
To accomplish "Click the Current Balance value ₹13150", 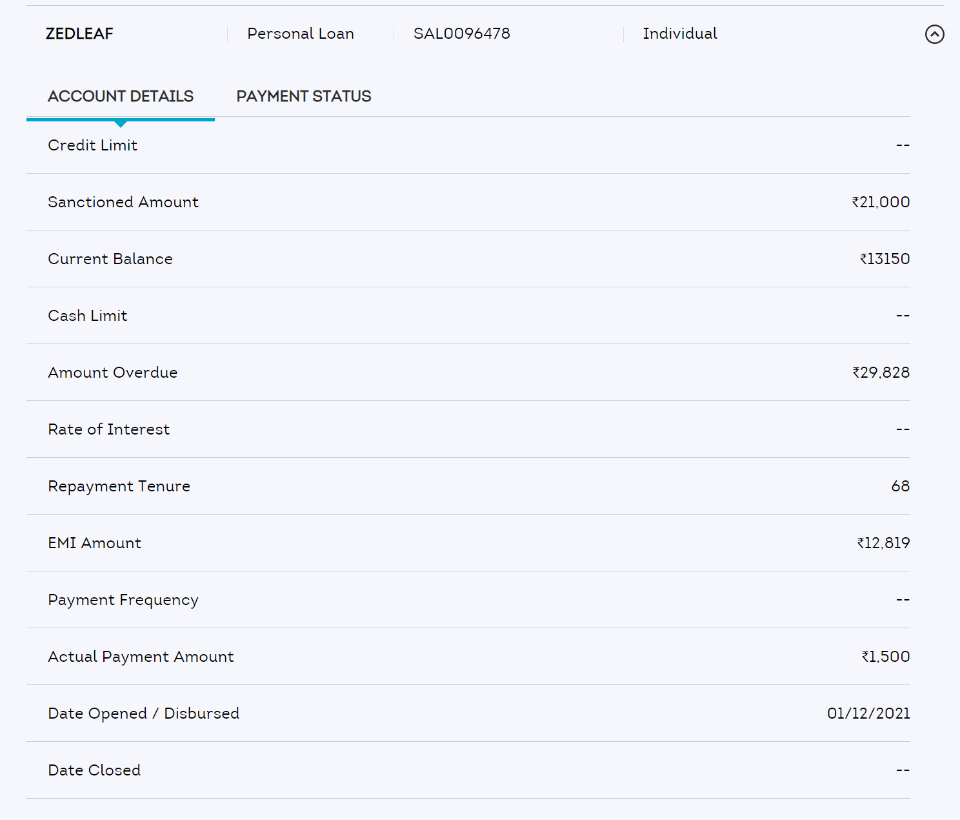I will 884,259.
